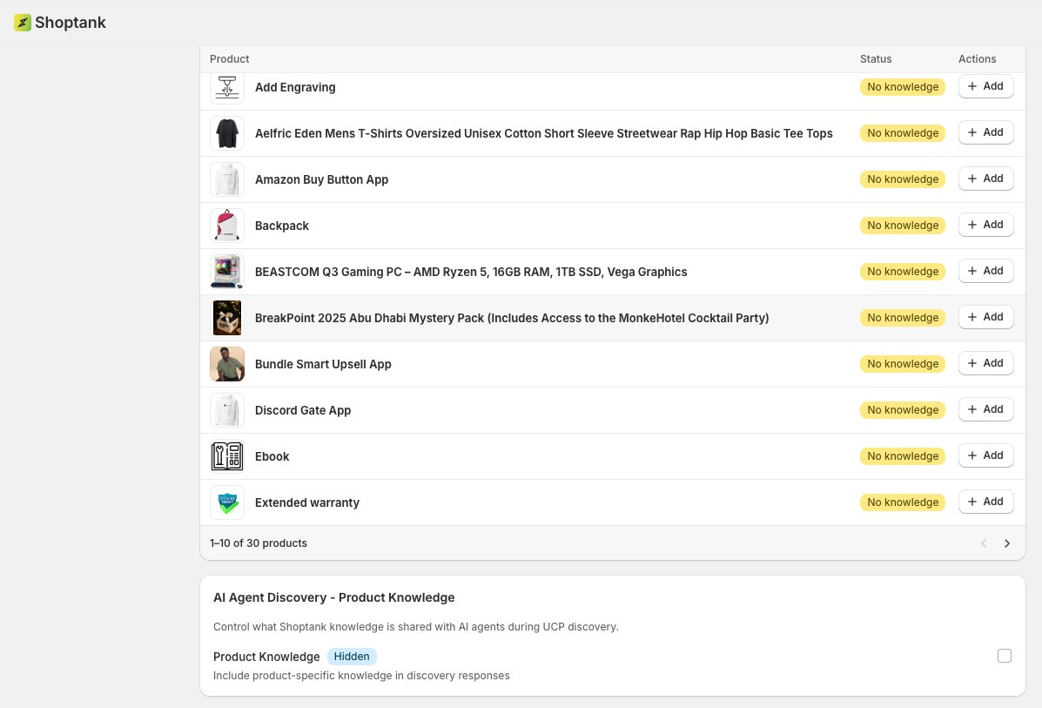Screen dimensions: 1042x708
Task: Select the BreakPoint 2025 Abu Dhabi name
Action: tap(512, 319)
